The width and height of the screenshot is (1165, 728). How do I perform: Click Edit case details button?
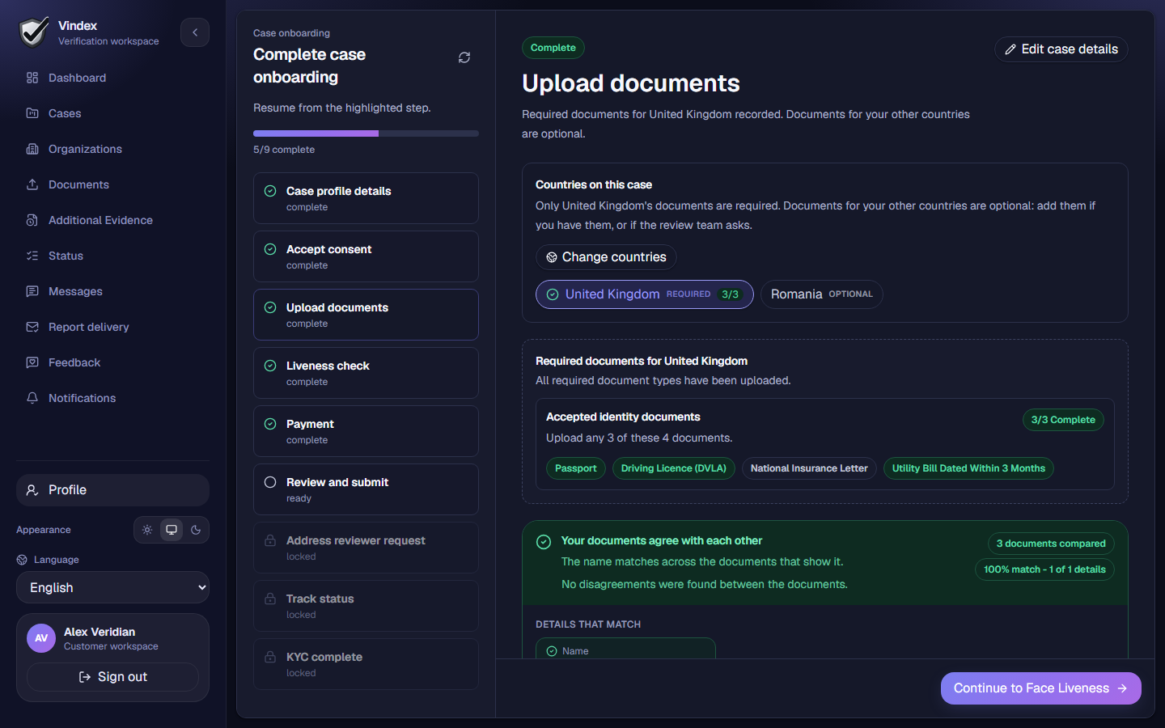1061,49
